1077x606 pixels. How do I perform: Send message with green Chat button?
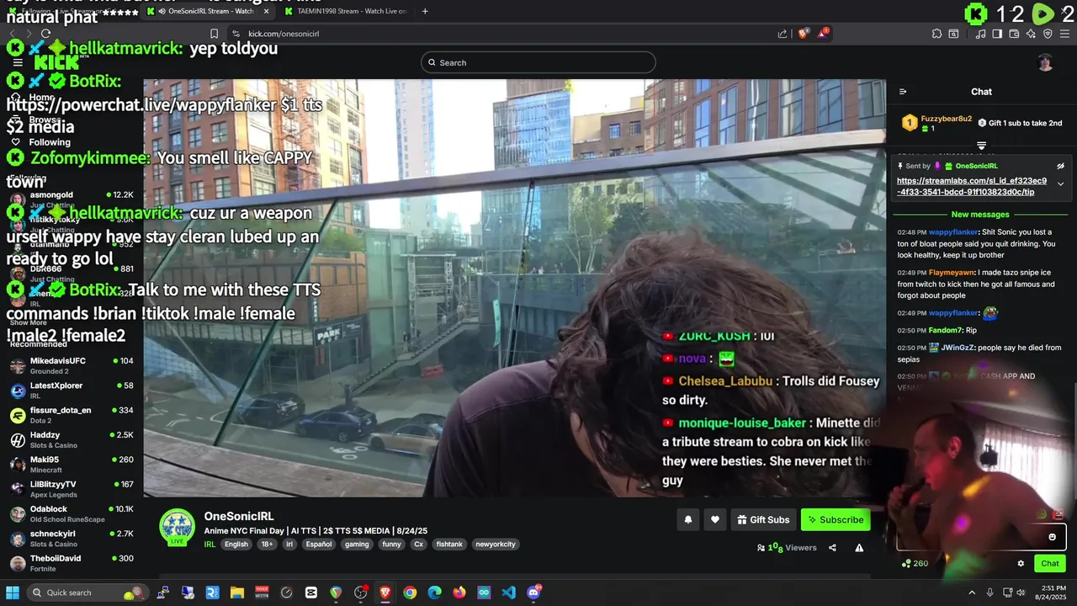(x=1050, y=564)
